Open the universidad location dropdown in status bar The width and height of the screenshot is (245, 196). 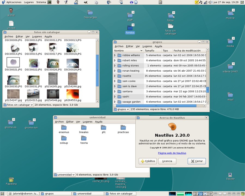coord(65,175)
